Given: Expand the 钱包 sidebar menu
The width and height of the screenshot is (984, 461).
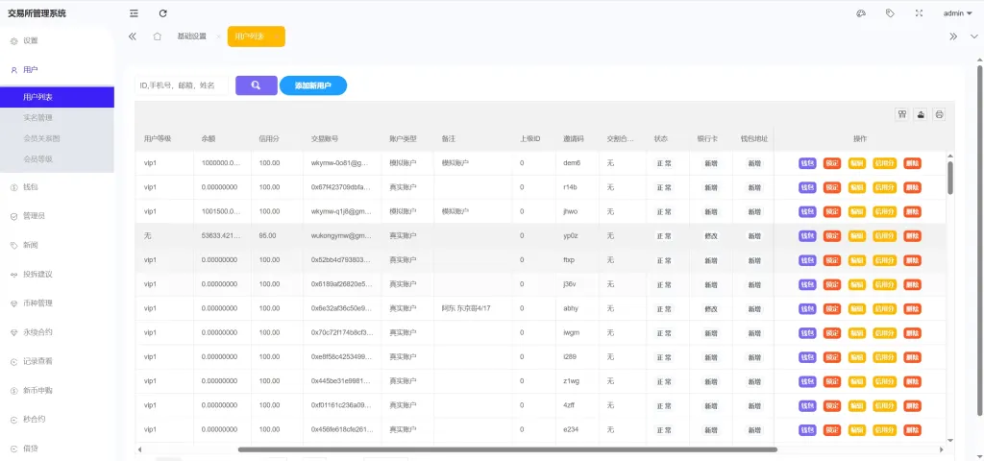Looking at the screenshot, I should (x=57, y=187).
